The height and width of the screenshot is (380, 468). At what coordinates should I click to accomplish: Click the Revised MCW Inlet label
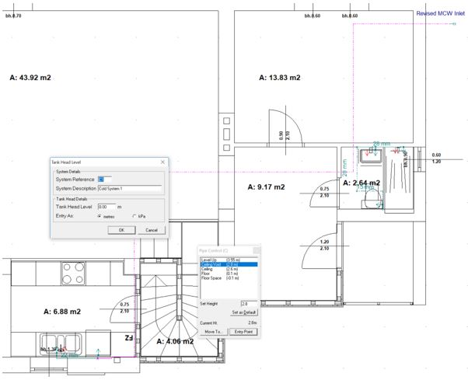pyautogui.click(x=441, y=13)
